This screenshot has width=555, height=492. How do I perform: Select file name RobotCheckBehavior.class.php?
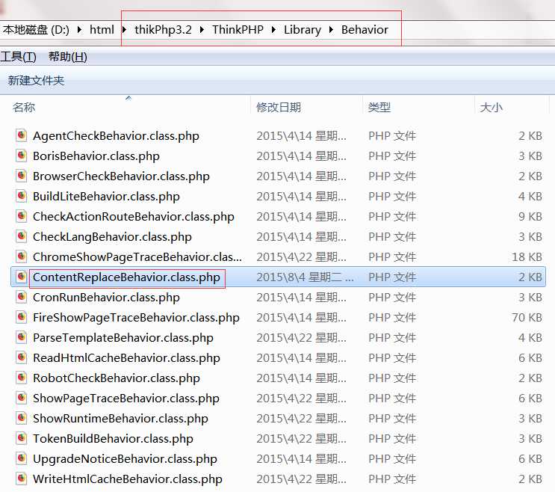pos(117,378)
